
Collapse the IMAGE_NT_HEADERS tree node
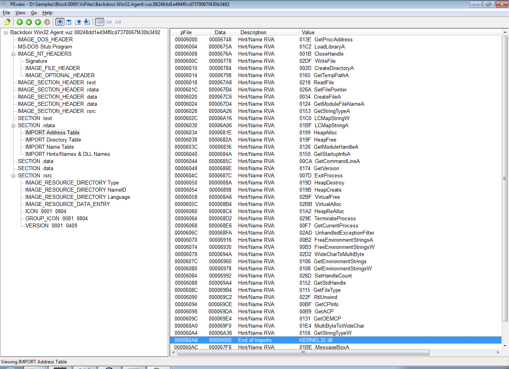click(x=13, y=54)
